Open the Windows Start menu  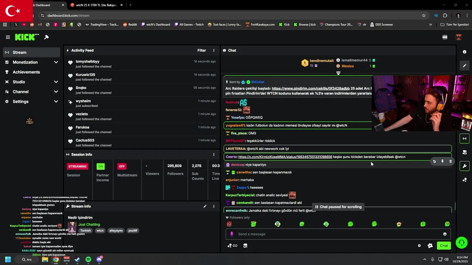click(x=8, y=259)
